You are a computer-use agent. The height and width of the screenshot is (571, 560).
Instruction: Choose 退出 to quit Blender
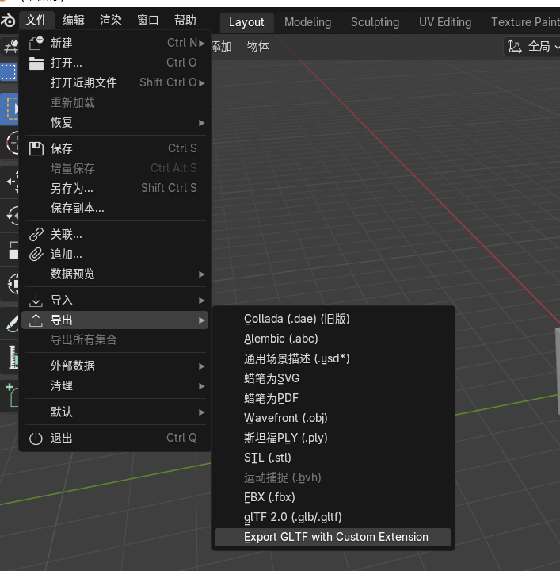coord(115,438)
